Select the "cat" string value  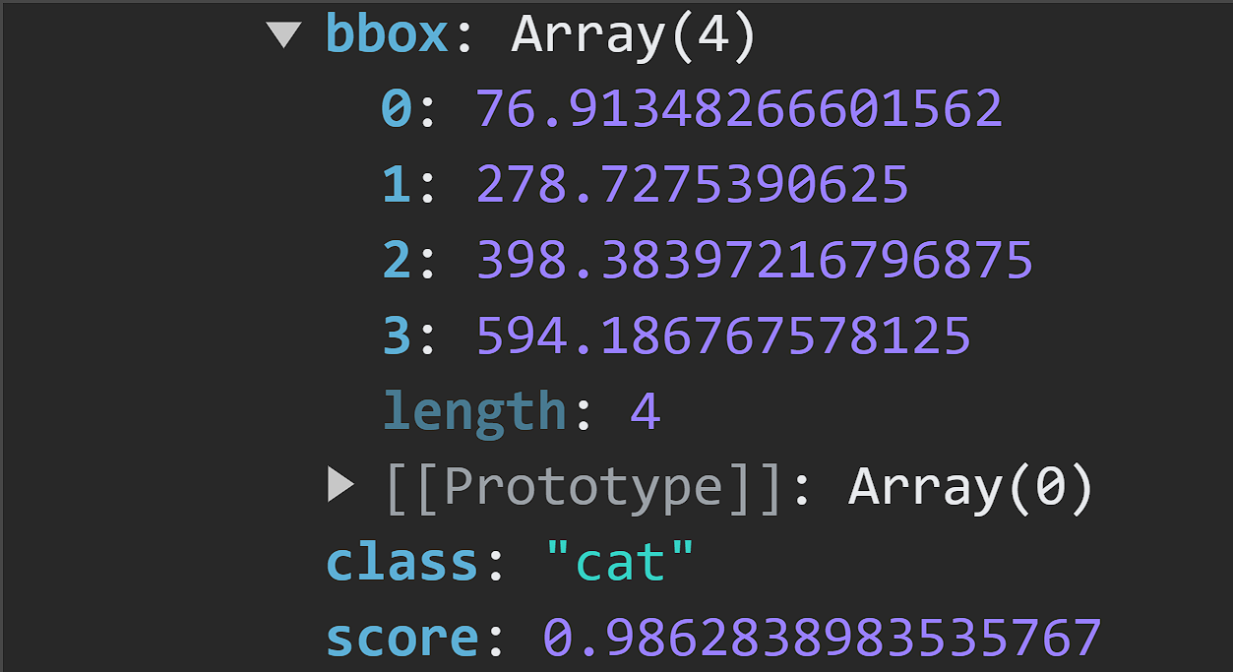tap(620, 563)
